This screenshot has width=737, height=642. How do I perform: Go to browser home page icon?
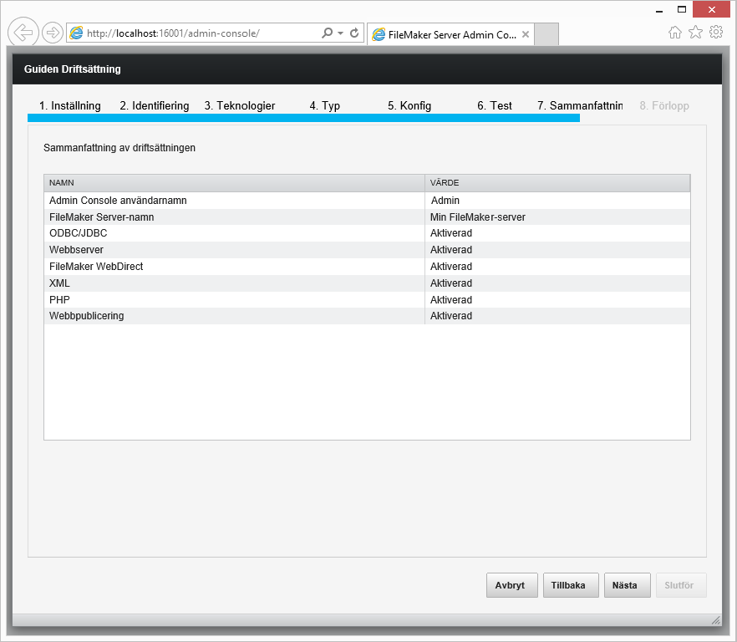click(x=675, y=33)
